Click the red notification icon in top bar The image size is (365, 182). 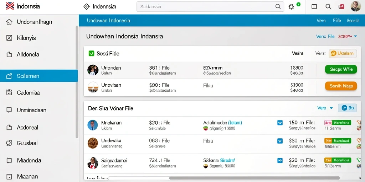(341, 6)
